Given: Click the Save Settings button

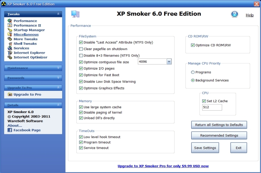Looking at the screenshot, I should 205,148.
